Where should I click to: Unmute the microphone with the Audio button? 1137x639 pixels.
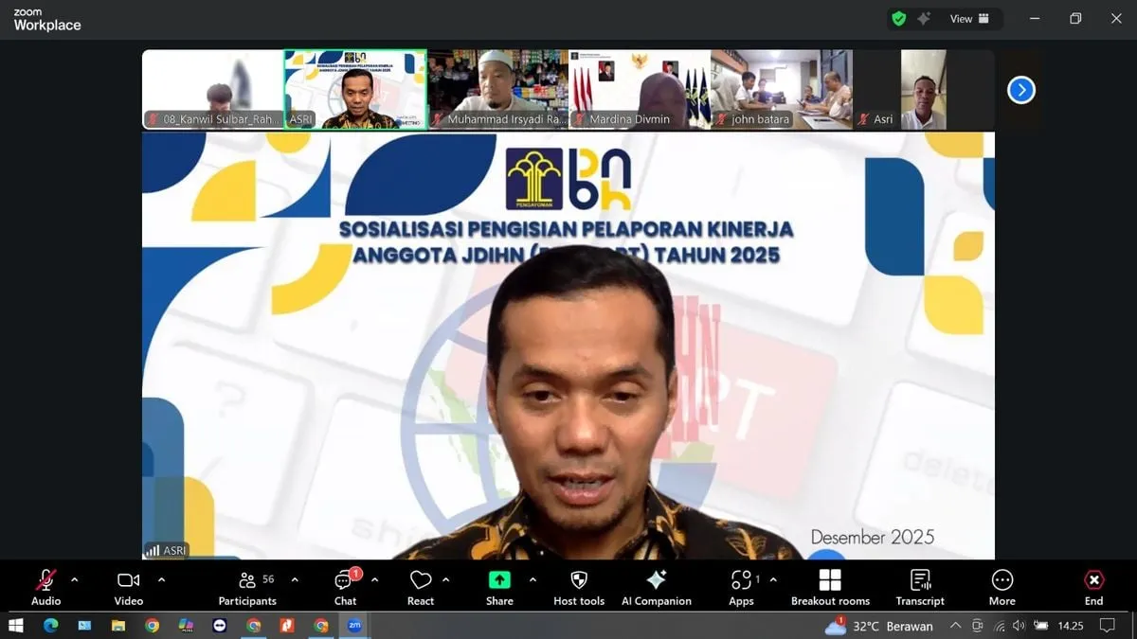tap(45, 587)
